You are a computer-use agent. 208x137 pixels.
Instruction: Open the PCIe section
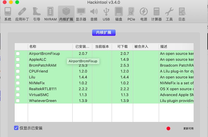click(x=131, y=14)
